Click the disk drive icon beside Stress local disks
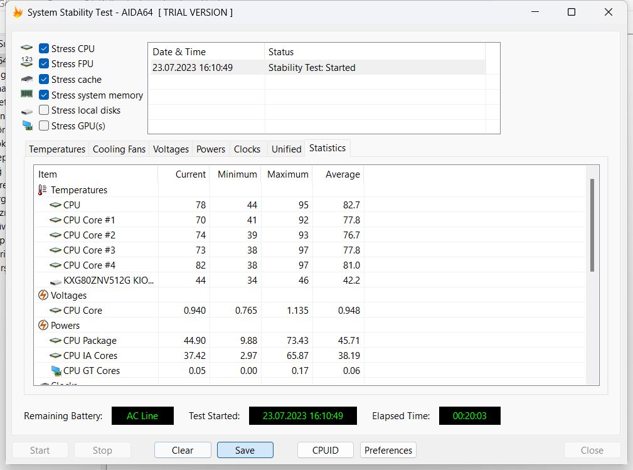Viewport: 633px width, 470px height. pos(26,111)
